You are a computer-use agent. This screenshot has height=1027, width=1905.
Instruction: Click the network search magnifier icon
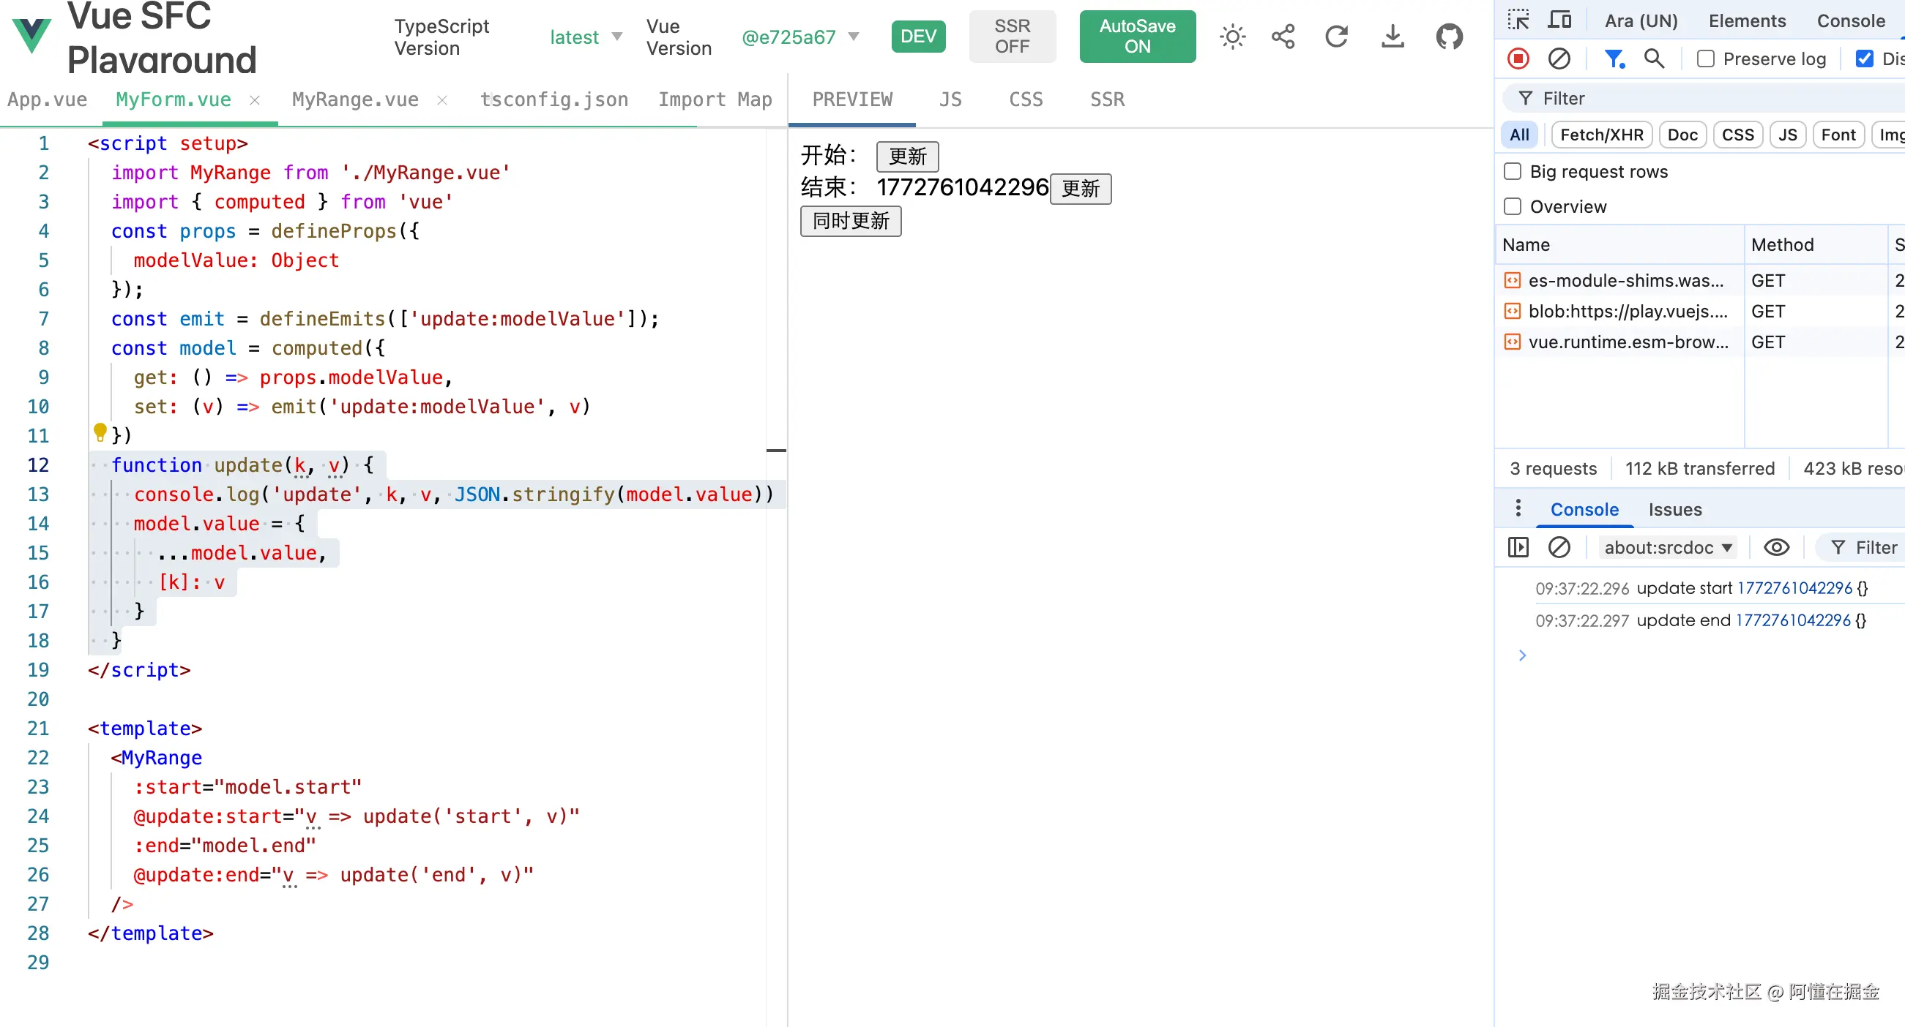(x=1655, y=59)
